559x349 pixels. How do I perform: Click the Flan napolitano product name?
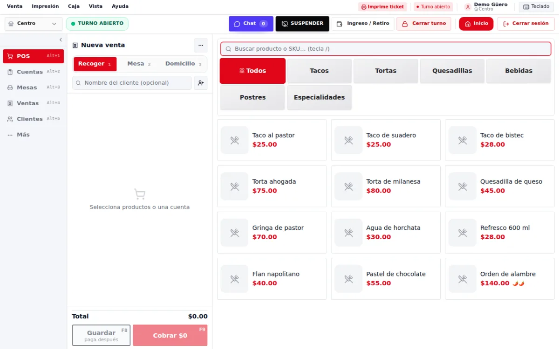(x=276, y=274)
